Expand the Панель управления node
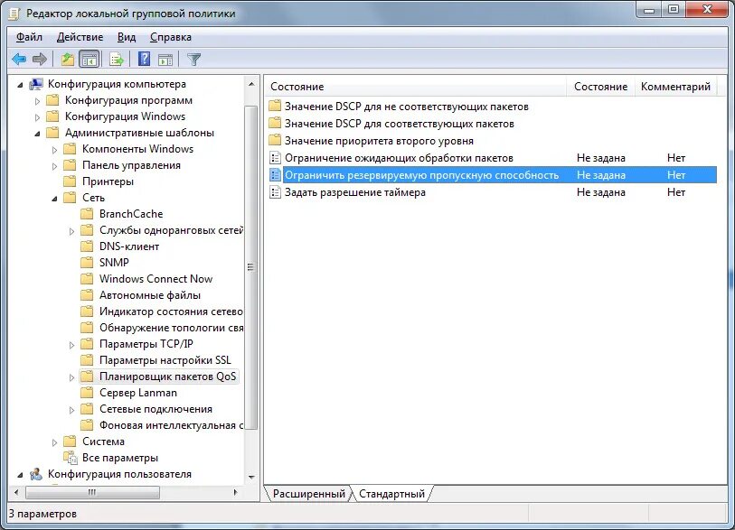The height and width of the screenshot is (530, 735). (x=54, y=166)
